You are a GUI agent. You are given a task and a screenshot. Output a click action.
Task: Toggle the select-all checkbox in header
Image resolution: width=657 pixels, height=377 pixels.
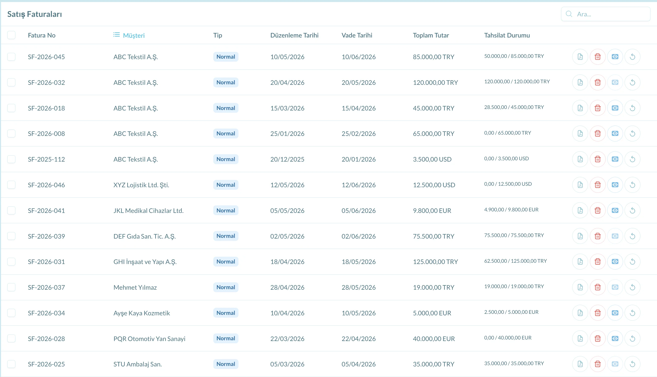11,35
